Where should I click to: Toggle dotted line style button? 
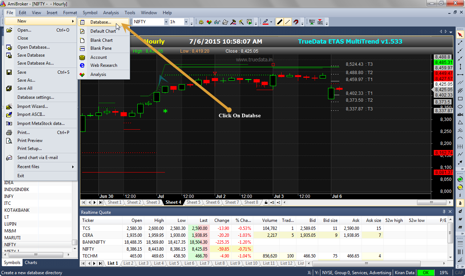pos(288,22)
